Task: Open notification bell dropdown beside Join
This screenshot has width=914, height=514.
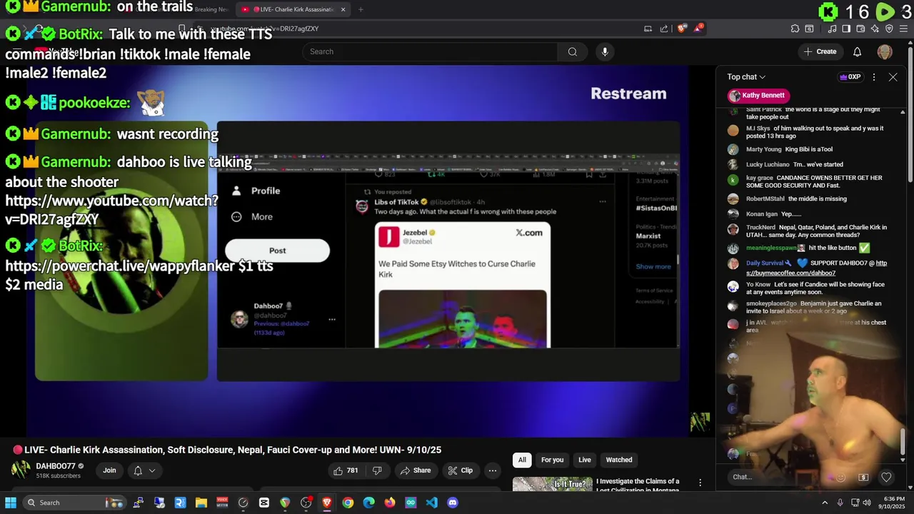Action: pos(144,470)
